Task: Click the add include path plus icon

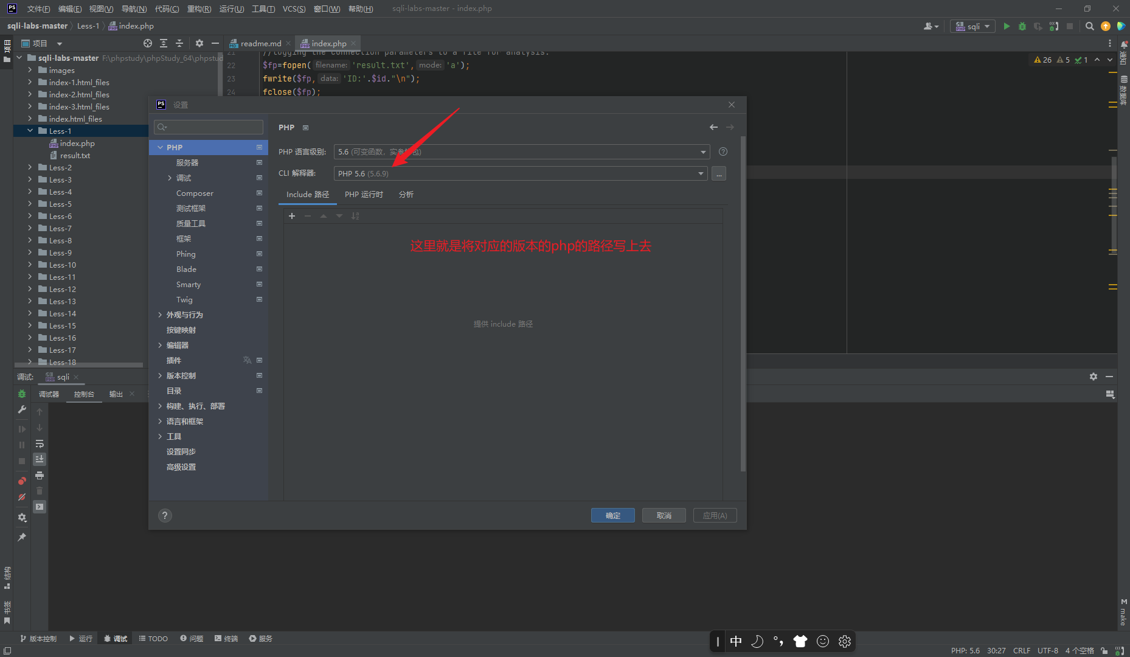Action: click(x=292, y=216)
